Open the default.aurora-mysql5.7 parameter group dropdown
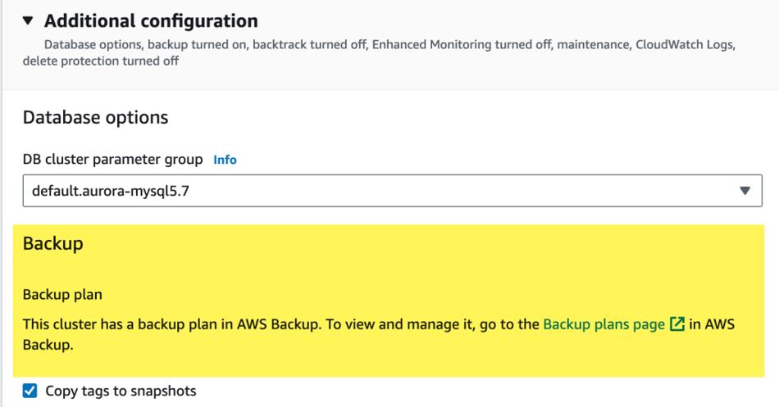 pyautogui.click(x=392, y=191)
